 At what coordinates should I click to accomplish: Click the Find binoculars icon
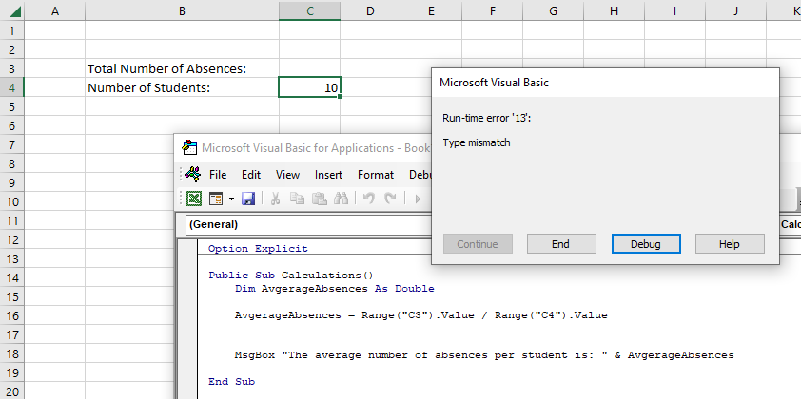click(341, 199)
